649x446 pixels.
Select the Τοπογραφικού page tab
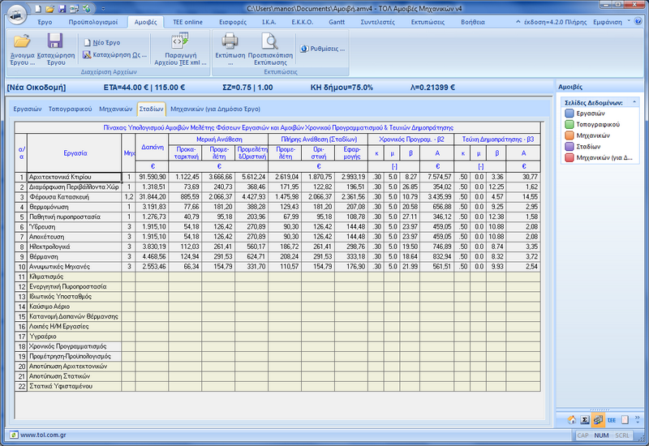(69, 108)
